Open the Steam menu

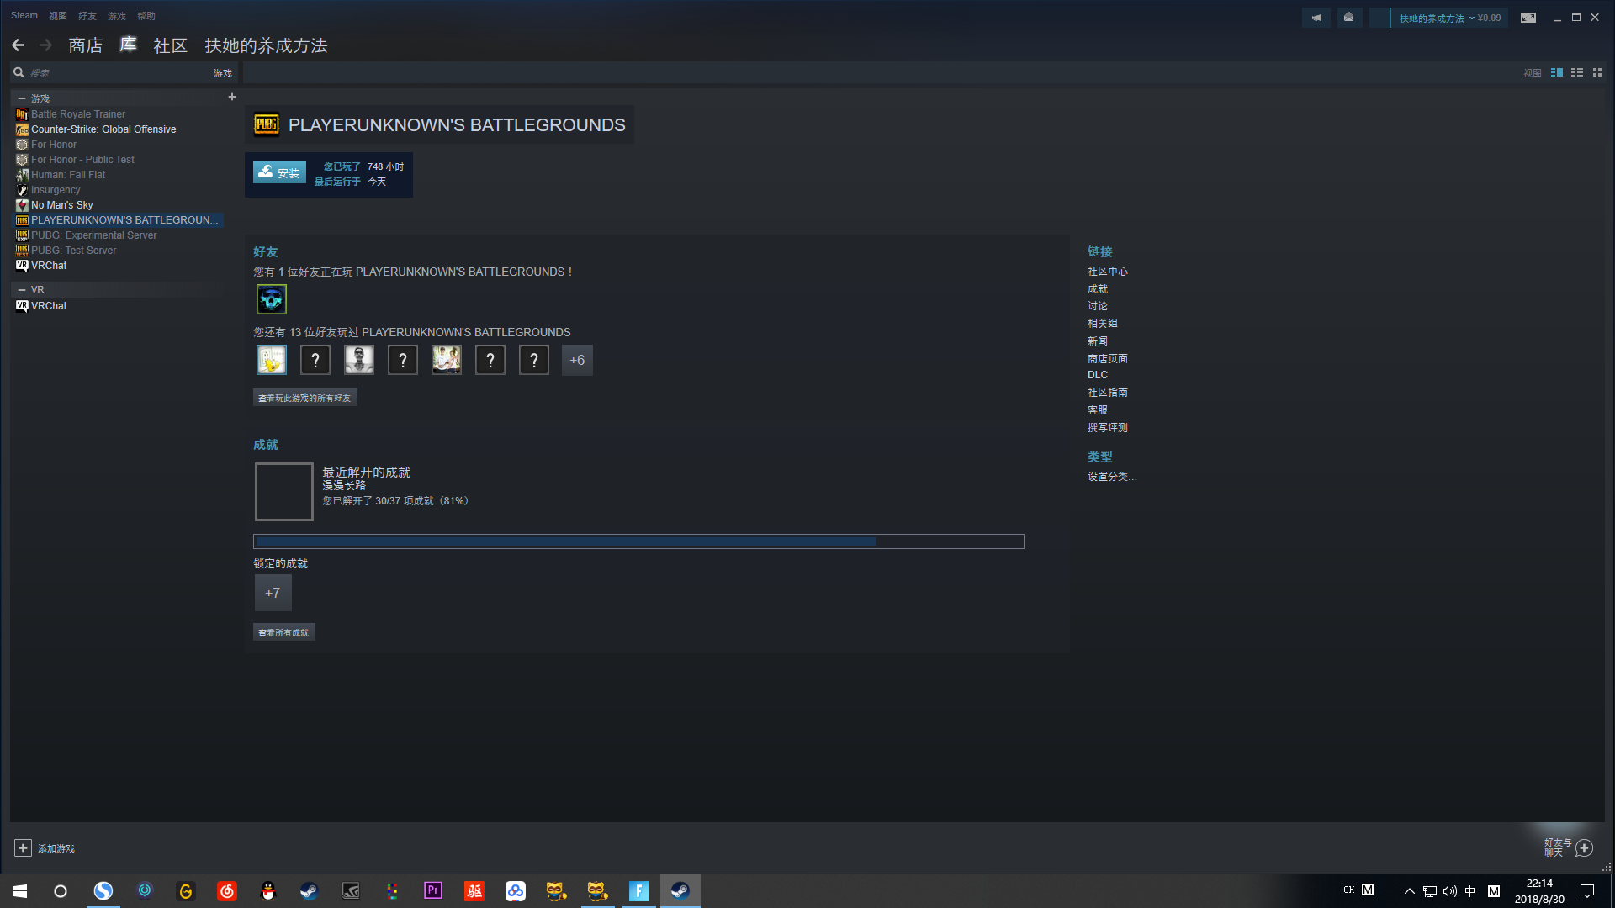(24, 15)
